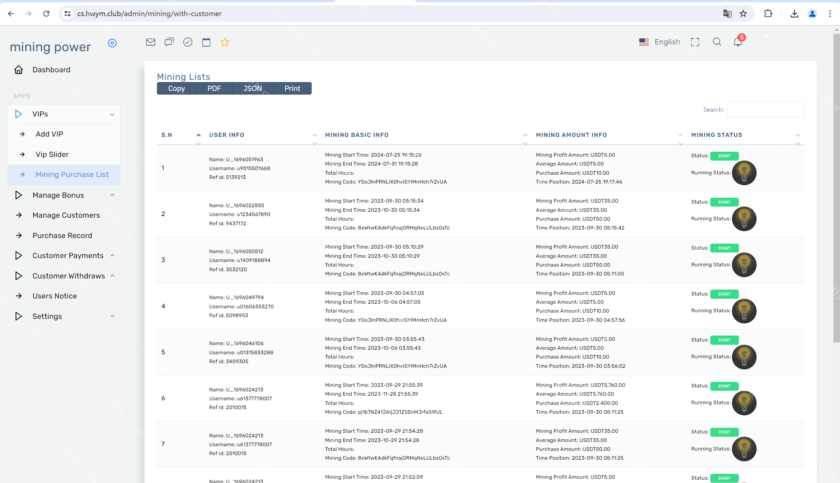Screen dimensions: 840x483
Task: Click the vertical page scrollbar
Action: tap(836, 186)
